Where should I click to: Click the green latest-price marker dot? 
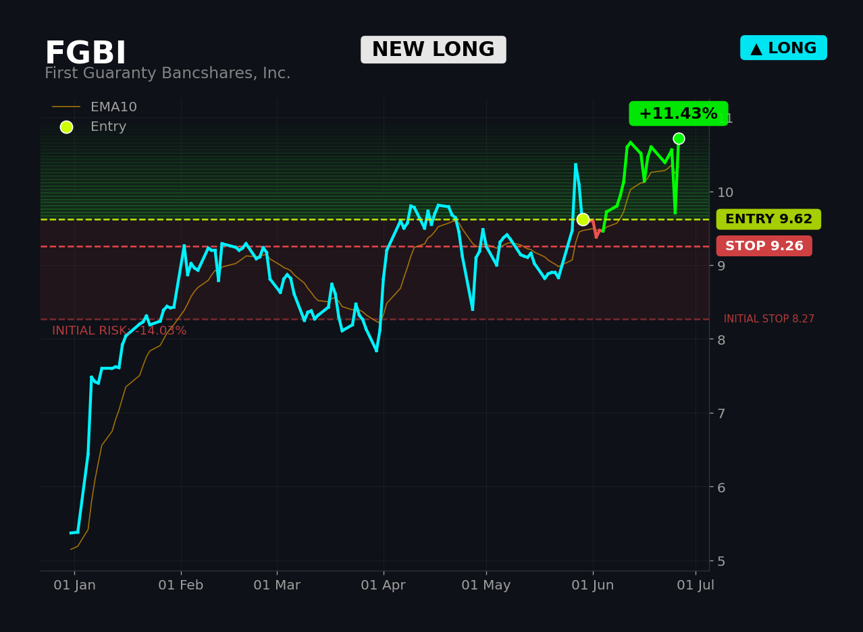point(679,138)
